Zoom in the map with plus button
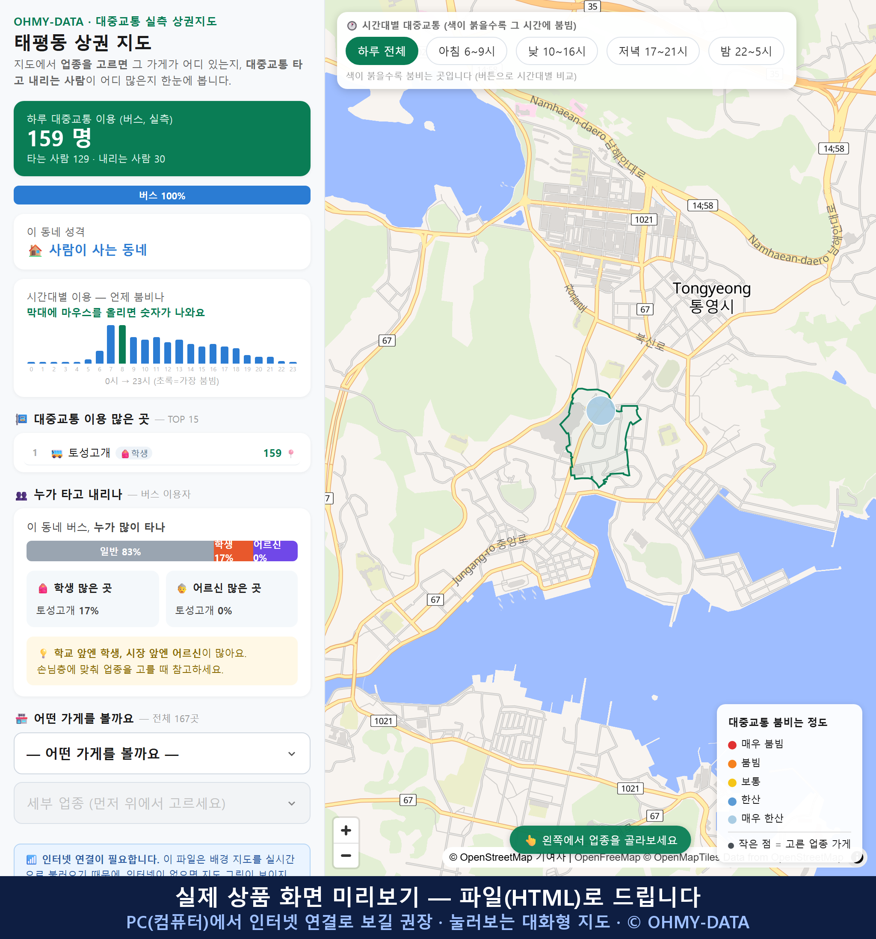Image resolution: width=876 pixels, height=939 pixels. coord(346,830)
